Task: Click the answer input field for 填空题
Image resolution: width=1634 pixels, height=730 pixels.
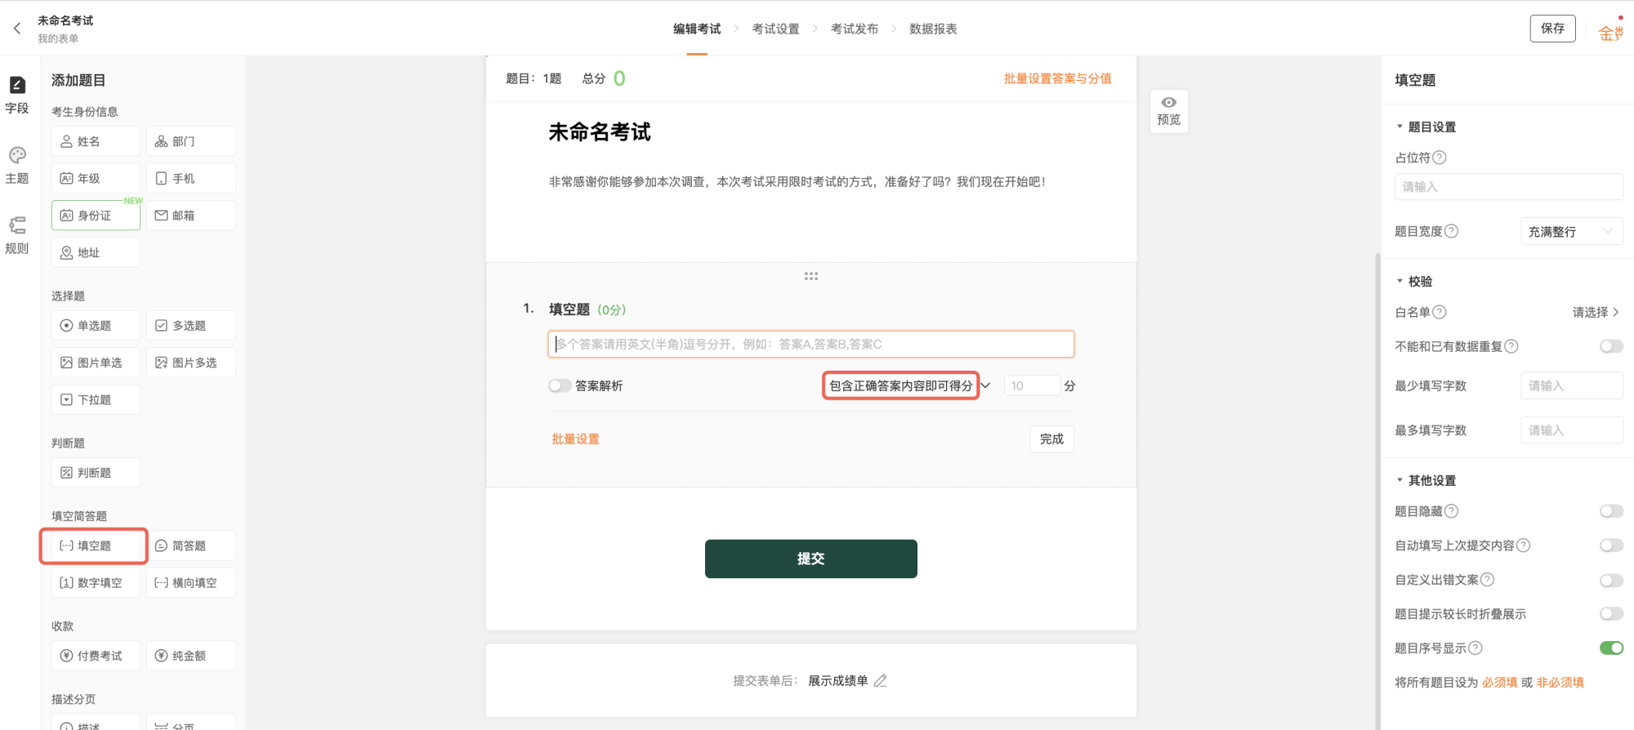Action: (810, 344)
